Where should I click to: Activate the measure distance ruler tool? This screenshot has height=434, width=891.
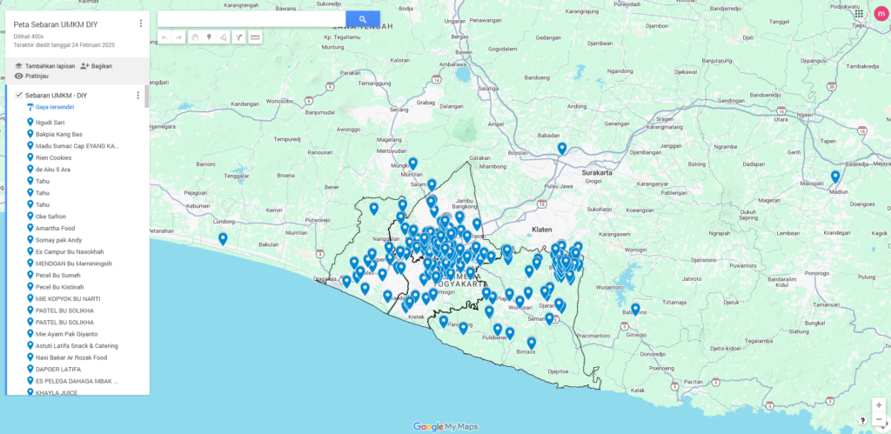[255, 37]
